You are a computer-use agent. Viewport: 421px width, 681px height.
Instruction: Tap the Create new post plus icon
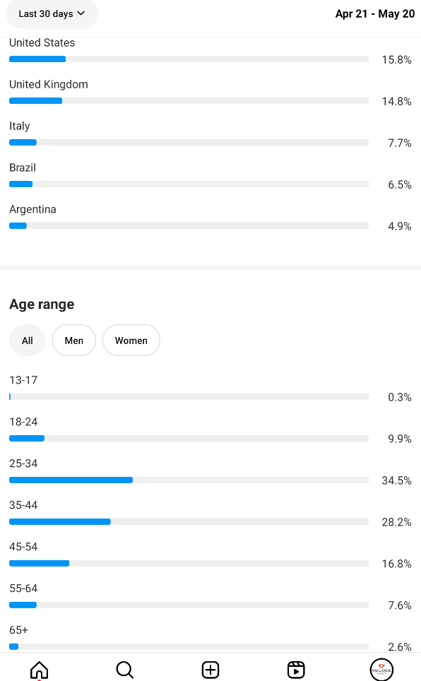210,670
